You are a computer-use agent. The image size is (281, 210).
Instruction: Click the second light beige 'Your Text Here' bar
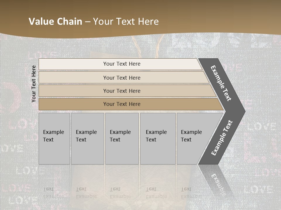[122, 78]
